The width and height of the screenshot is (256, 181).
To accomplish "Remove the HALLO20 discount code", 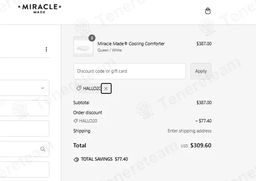I will [x=106, y=88].
